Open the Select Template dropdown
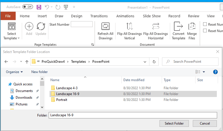Image resolution: width=223 pixels, height=131 pixels. pos(12,31)
